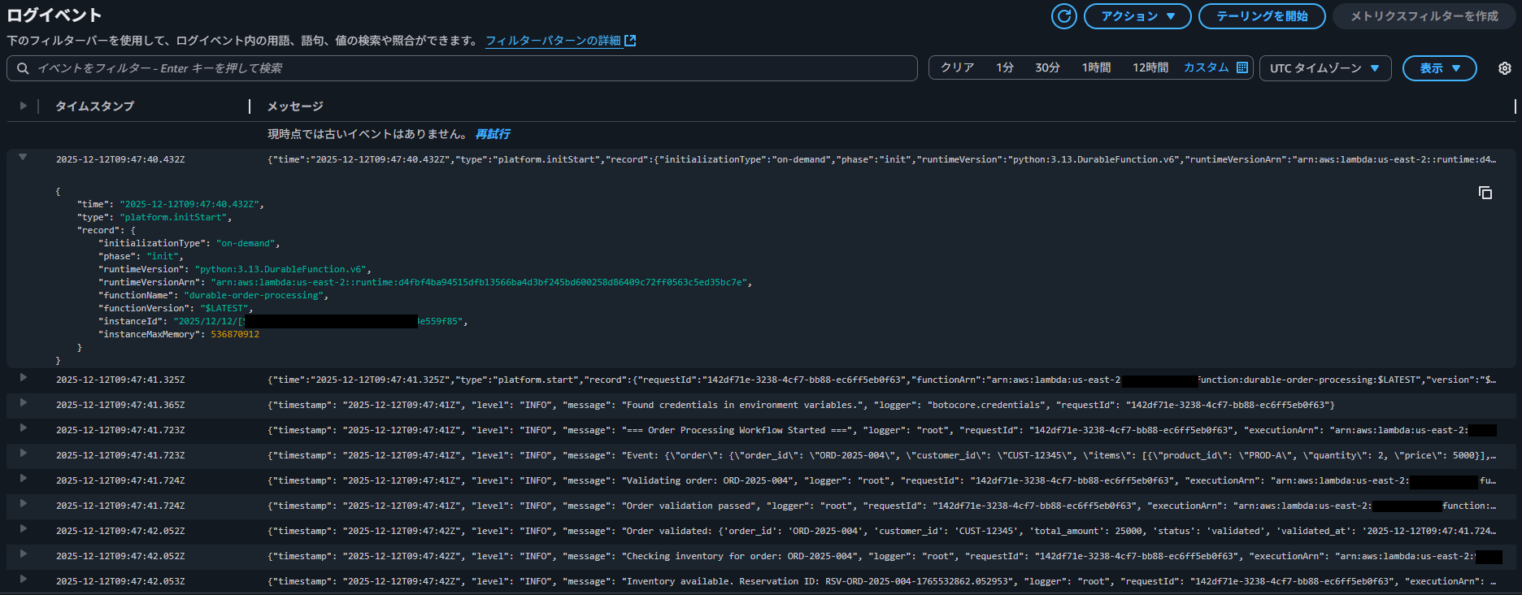Expand the platform.start log event row
The image size is (1522, 595).
(23, 378)
